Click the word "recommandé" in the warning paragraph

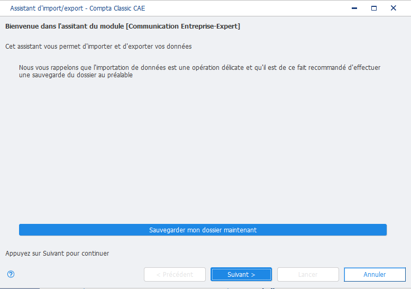(x=327, y=68)
